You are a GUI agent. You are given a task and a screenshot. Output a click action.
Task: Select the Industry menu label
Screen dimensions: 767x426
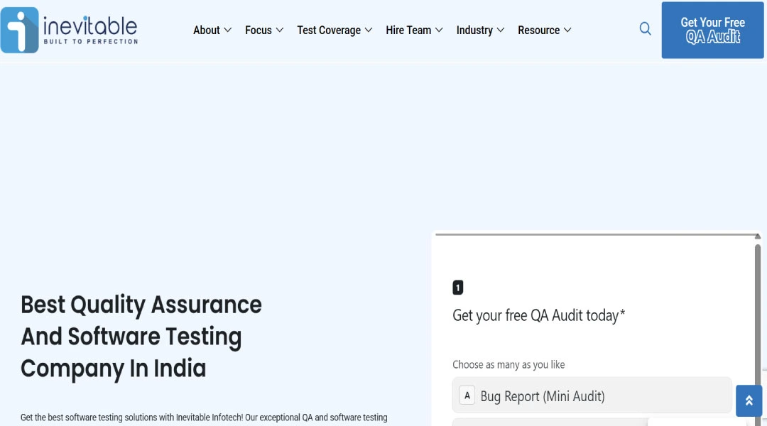click(474, 30)
